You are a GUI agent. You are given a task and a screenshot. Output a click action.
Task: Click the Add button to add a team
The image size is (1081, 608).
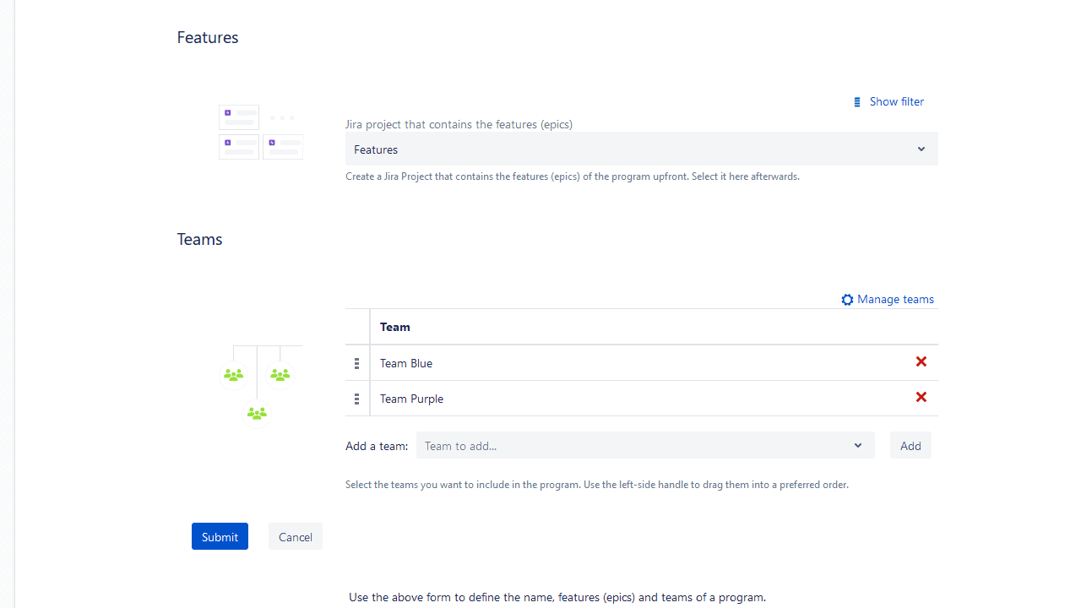tap(910, 445)
